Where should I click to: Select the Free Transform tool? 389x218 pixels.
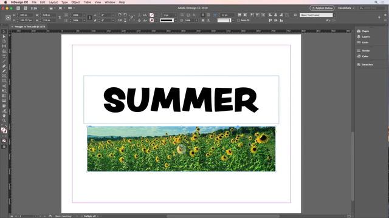pyautogui.click(x=4, y=91)
